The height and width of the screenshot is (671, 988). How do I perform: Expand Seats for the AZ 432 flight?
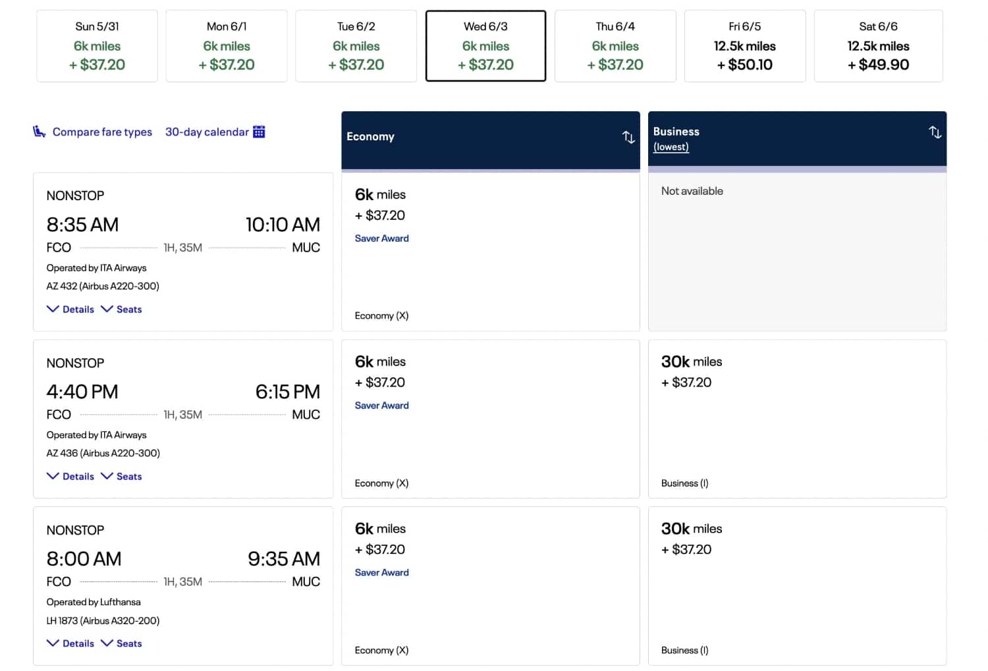click(x=122, y=309)
